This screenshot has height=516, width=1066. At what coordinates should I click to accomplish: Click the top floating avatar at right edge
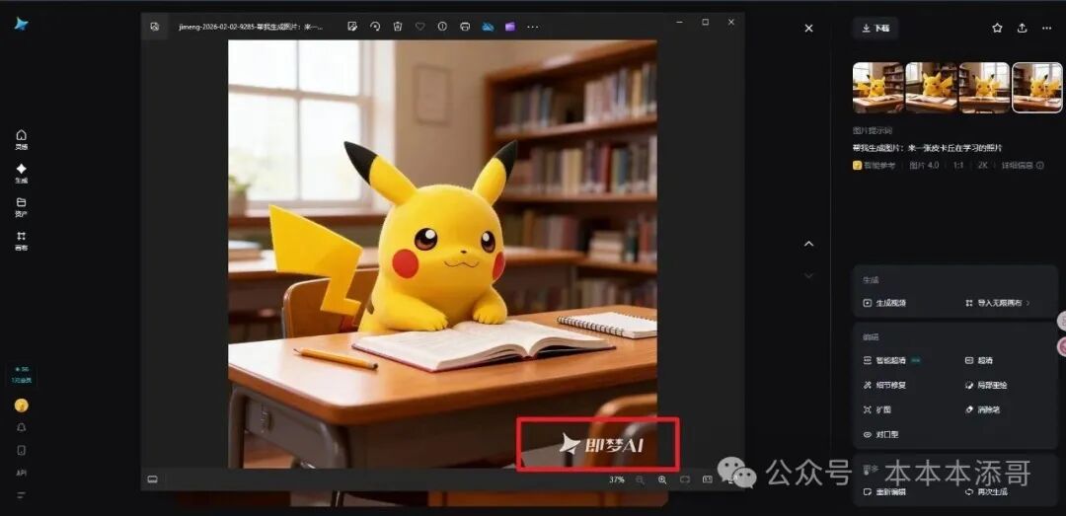(x=1061, y=322)
